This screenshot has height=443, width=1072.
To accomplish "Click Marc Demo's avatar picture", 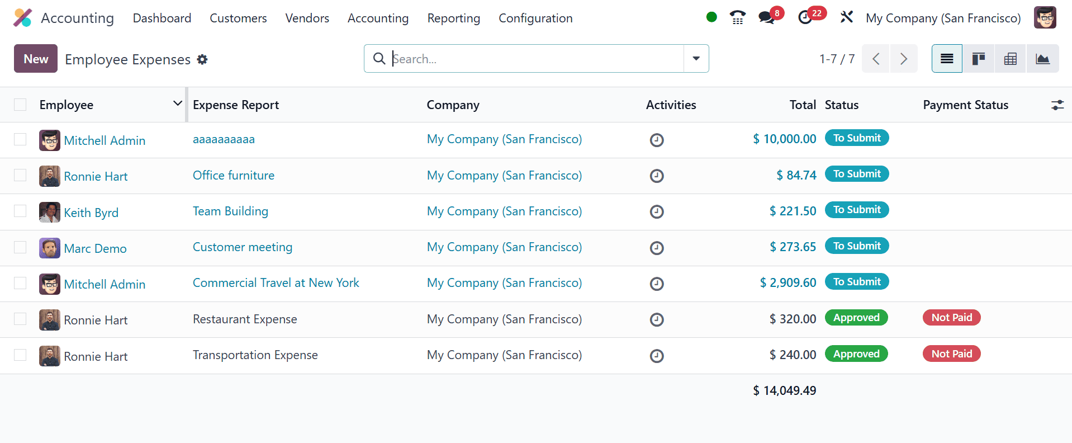I will tap(50, 248).
